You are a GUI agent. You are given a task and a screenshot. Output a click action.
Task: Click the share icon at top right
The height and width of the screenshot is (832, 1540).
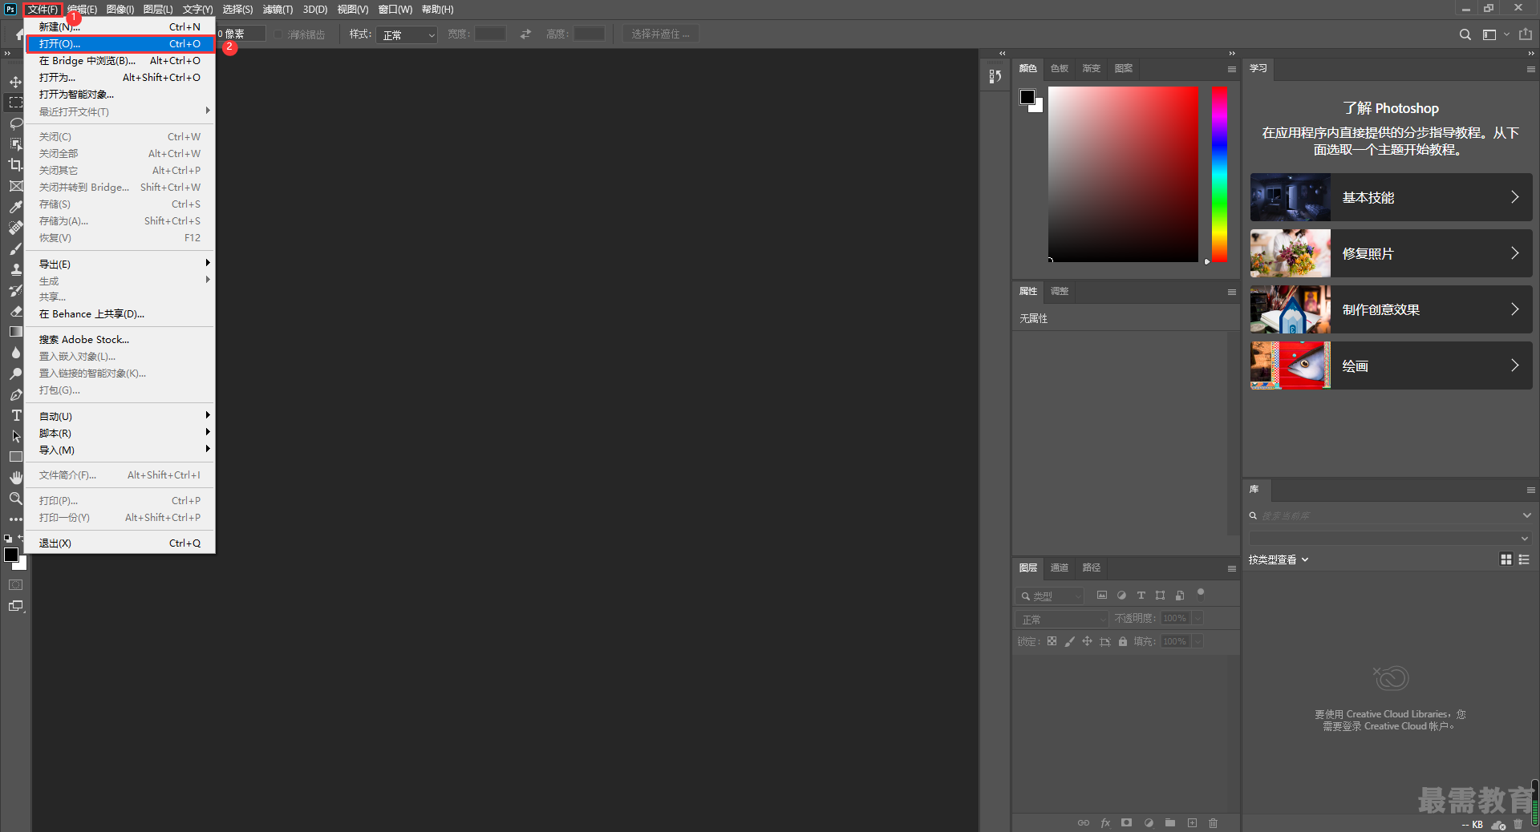pyautogui.click(x=1526, y=34)
